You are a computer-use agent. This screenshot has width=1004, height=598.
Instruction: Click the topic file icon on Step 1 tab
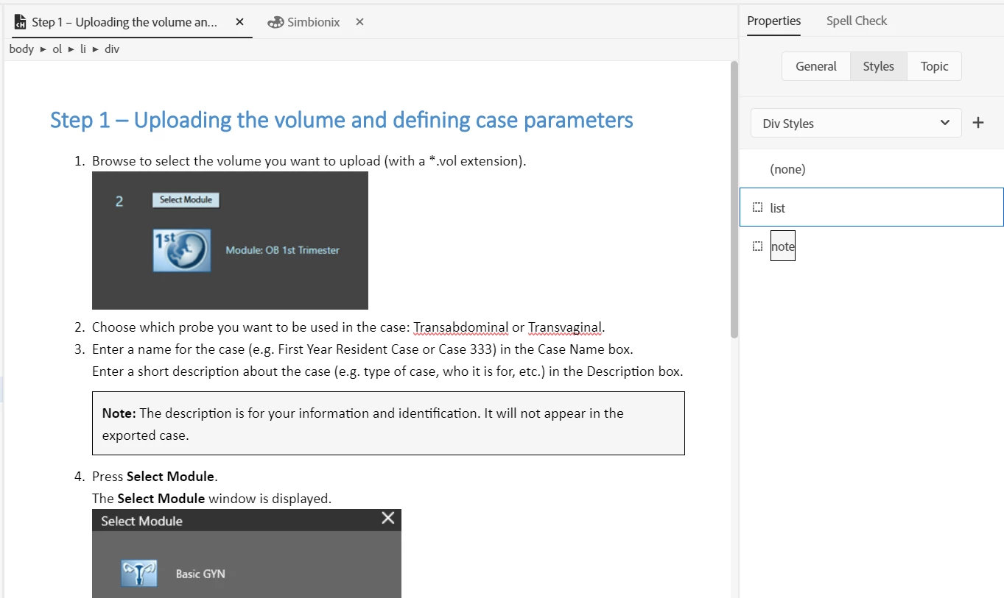coord(21,22)
